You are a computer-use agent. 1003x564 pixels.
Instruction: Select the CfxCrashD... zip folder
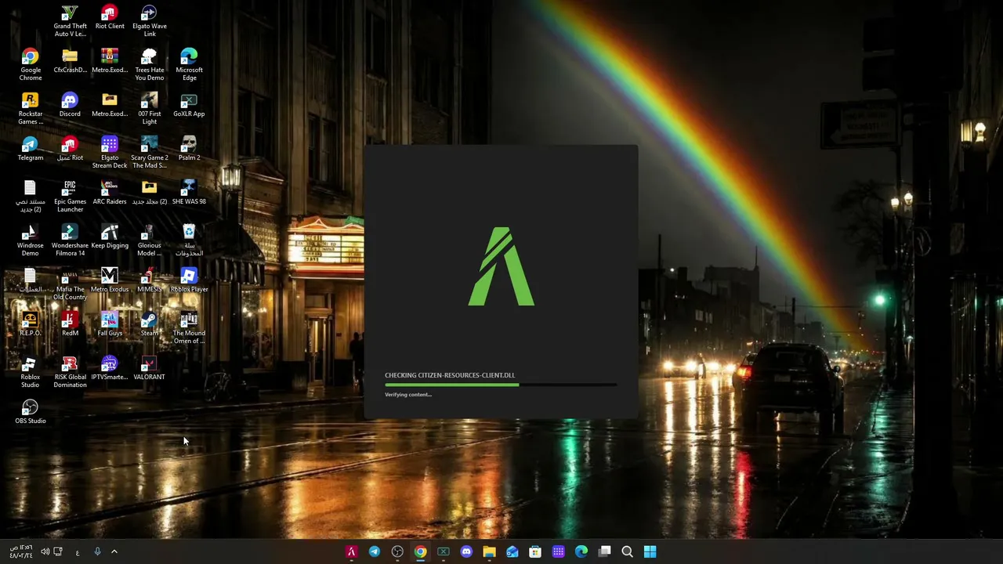pos(70,61)
